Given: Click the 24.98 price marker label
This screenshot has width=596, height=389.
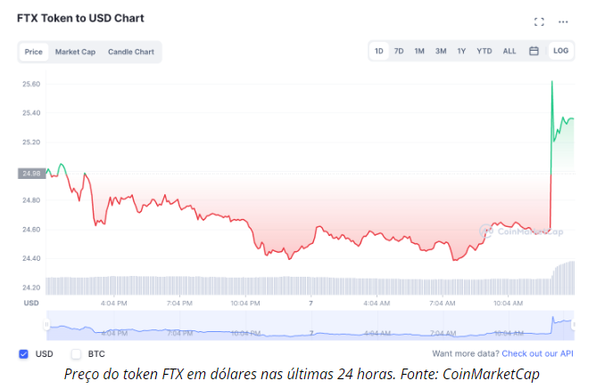Looking at the screenshot, I should pyautogui.click(x=31, y=174).
